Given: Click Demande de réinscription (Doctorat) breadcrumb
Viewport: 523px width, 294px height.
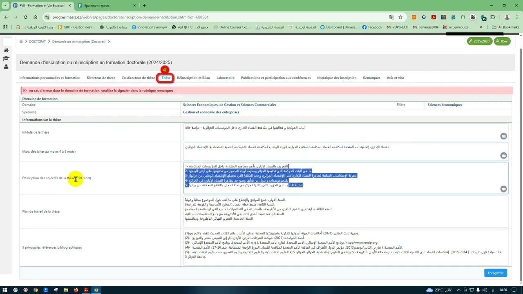Looking at the screenshot, I should pyautogui.click(x=79, y=42).
